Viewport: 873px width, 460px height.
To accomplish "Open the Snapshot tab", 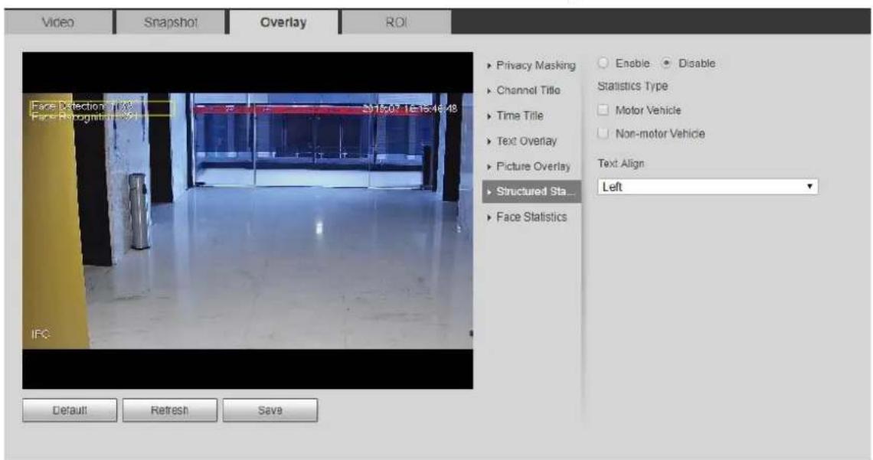I will tap(170, 22).
